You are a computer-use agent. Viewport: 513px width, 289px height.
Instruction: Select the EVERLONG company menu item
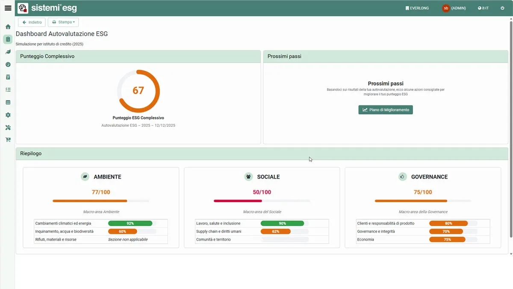pos(417,8)
